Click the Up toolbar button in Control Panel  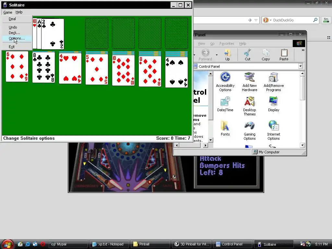coord(227,55)
